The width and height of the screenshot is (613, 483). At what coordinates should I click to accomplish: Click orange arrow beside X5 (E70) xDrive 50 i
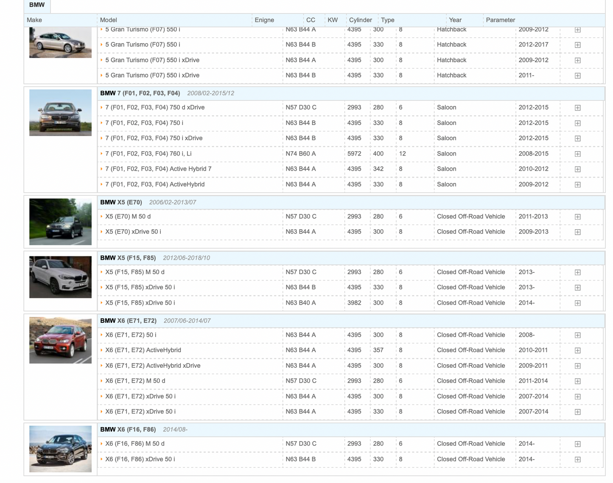[x=102, y=232]
